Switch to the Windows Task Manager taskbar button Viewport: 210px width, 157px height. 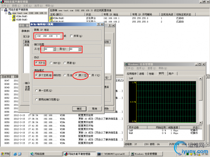[x=146, y=154]
